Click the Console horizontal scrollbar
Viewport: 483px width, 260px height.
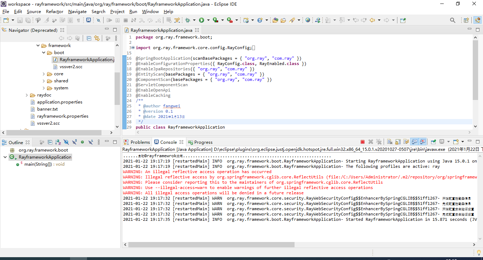pos(300,244)
